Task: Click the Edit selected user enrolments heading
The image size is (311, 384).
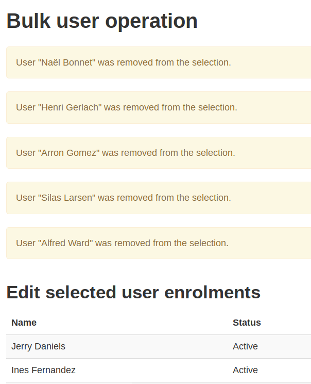Action: (x=133, y=293)
